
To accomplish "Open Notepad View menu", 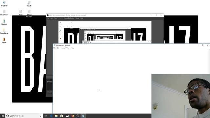I will [x=68, y=48].
